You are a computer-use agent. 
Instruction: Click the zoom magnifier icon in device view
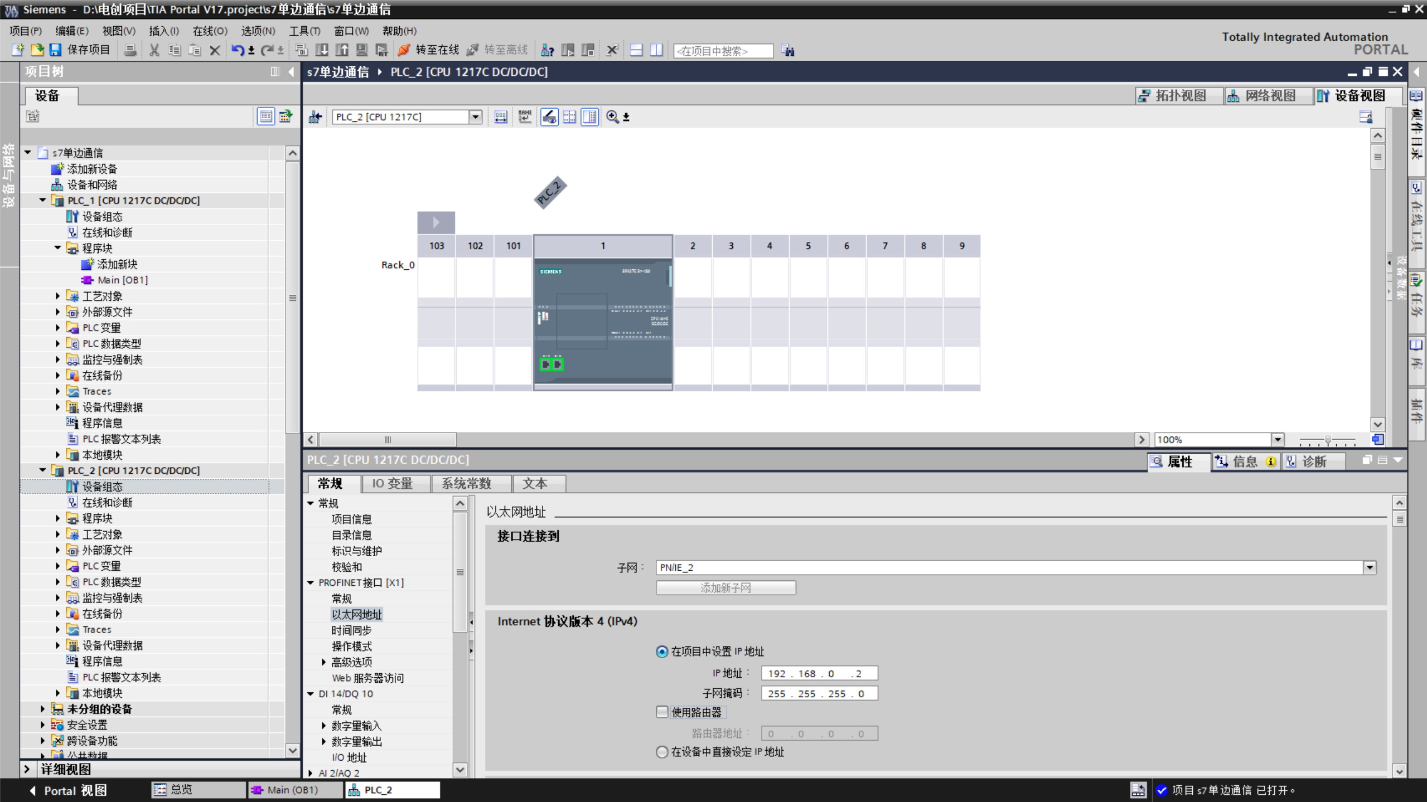click(x=612, y=116)
